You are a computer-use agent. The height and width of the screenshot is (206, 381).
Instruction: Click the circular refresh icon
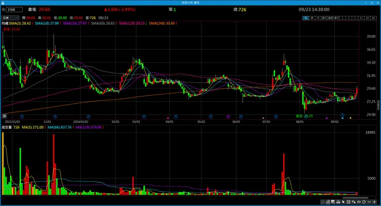[363, 202]
